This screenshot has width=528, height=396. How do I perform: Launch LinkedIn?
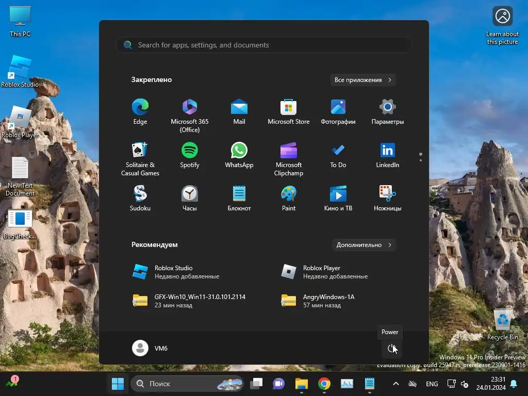[x=388, y=155]
